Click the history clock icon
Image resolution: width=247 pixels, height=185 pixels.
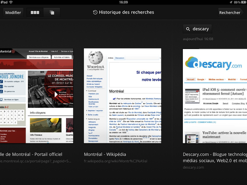(x=95, y=12)
